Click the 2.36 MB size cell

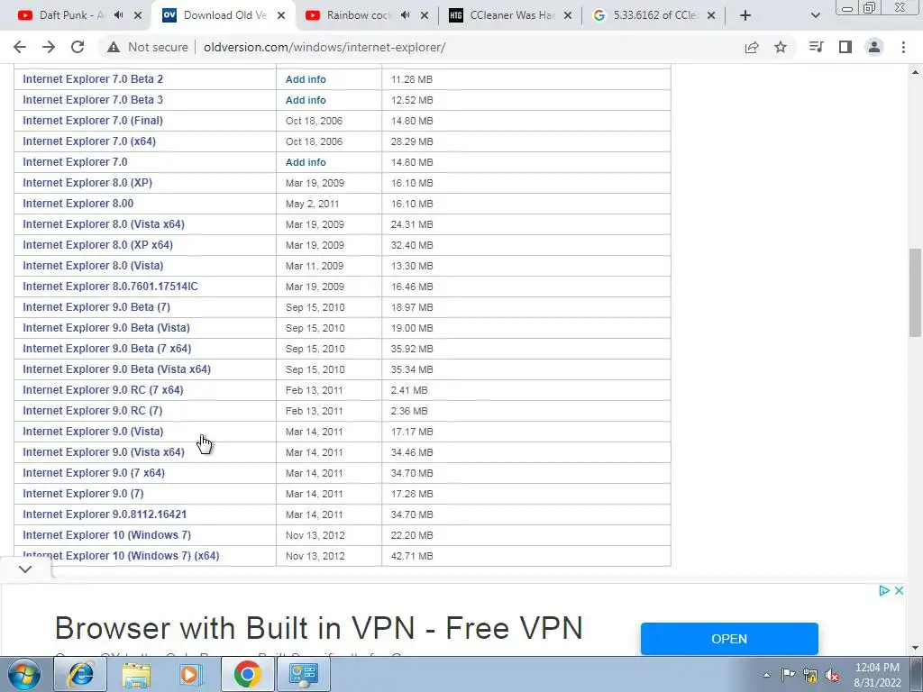[409, 411]
